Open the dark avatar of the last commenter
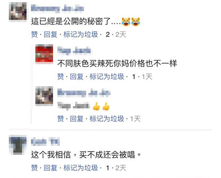This screenshot has height=178, width=221. pyautogui.click(x=18, y=145)
